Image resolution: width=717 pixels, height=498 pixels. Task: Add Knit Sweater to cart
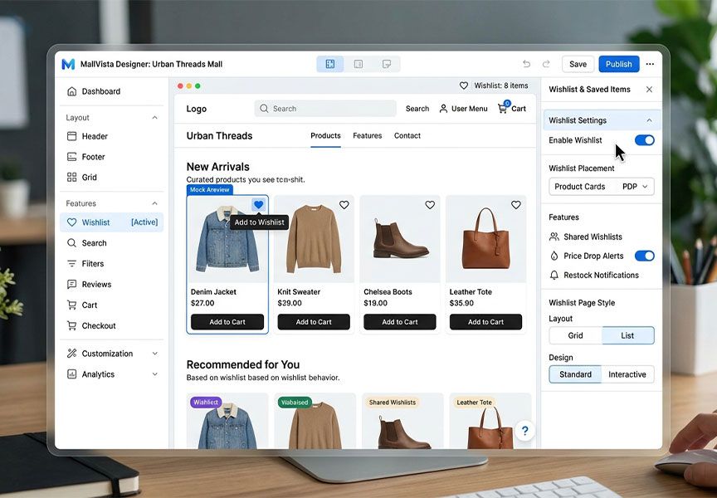pos(314,322)
